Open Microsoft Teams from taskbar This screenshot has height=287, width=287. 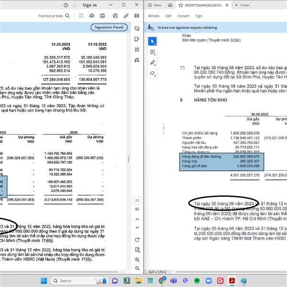tap(174, 281)
